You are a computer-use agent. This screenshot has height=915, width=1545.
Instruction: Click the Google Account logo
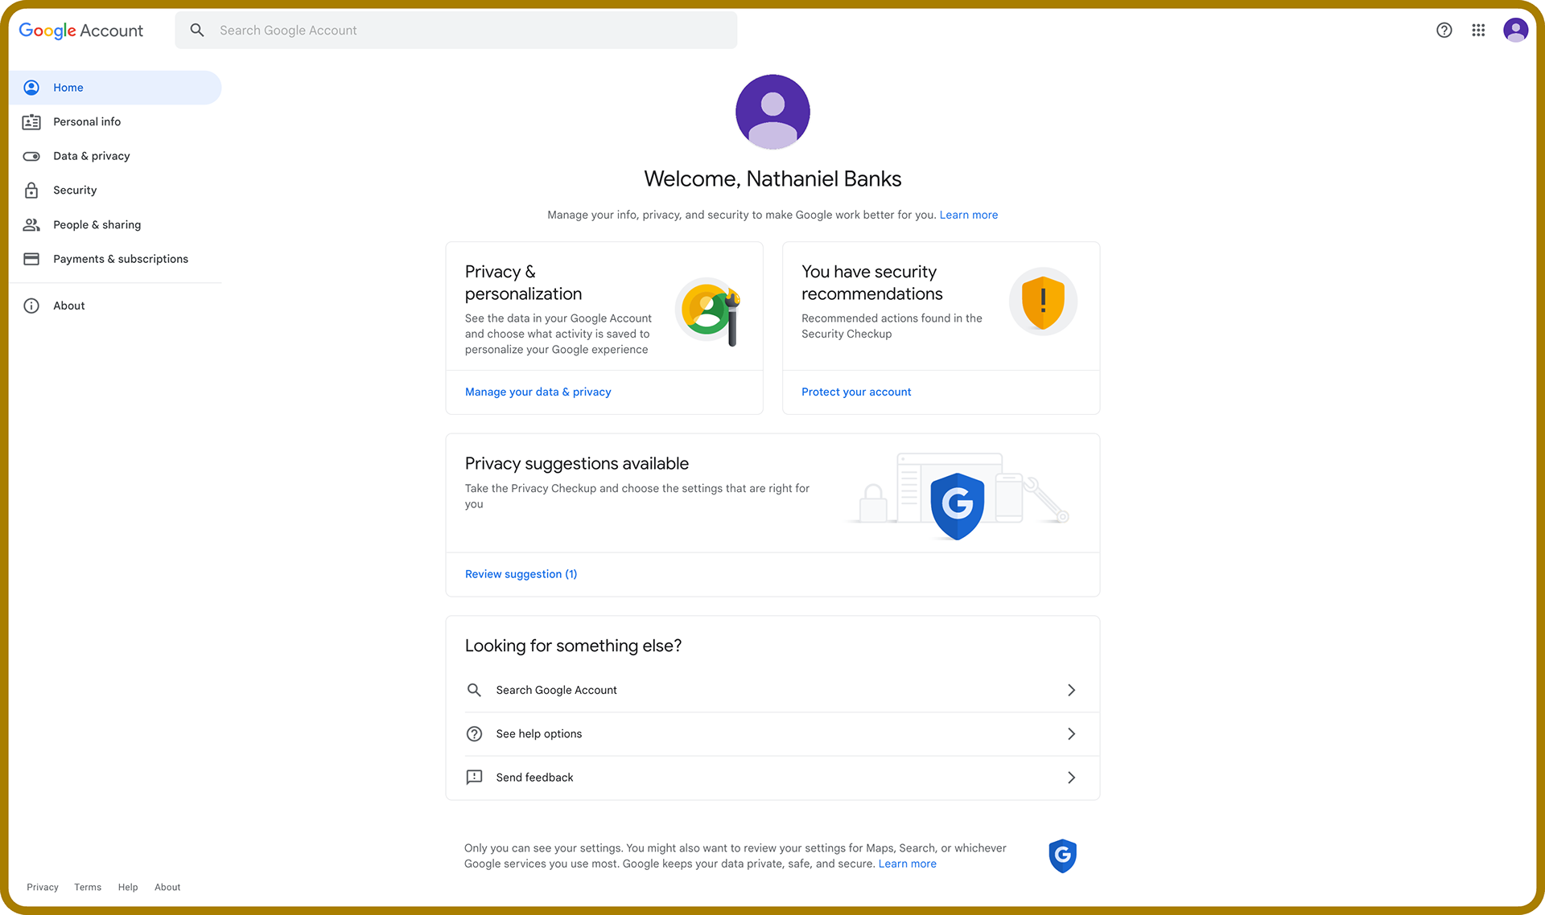click(x=80, y=31)
